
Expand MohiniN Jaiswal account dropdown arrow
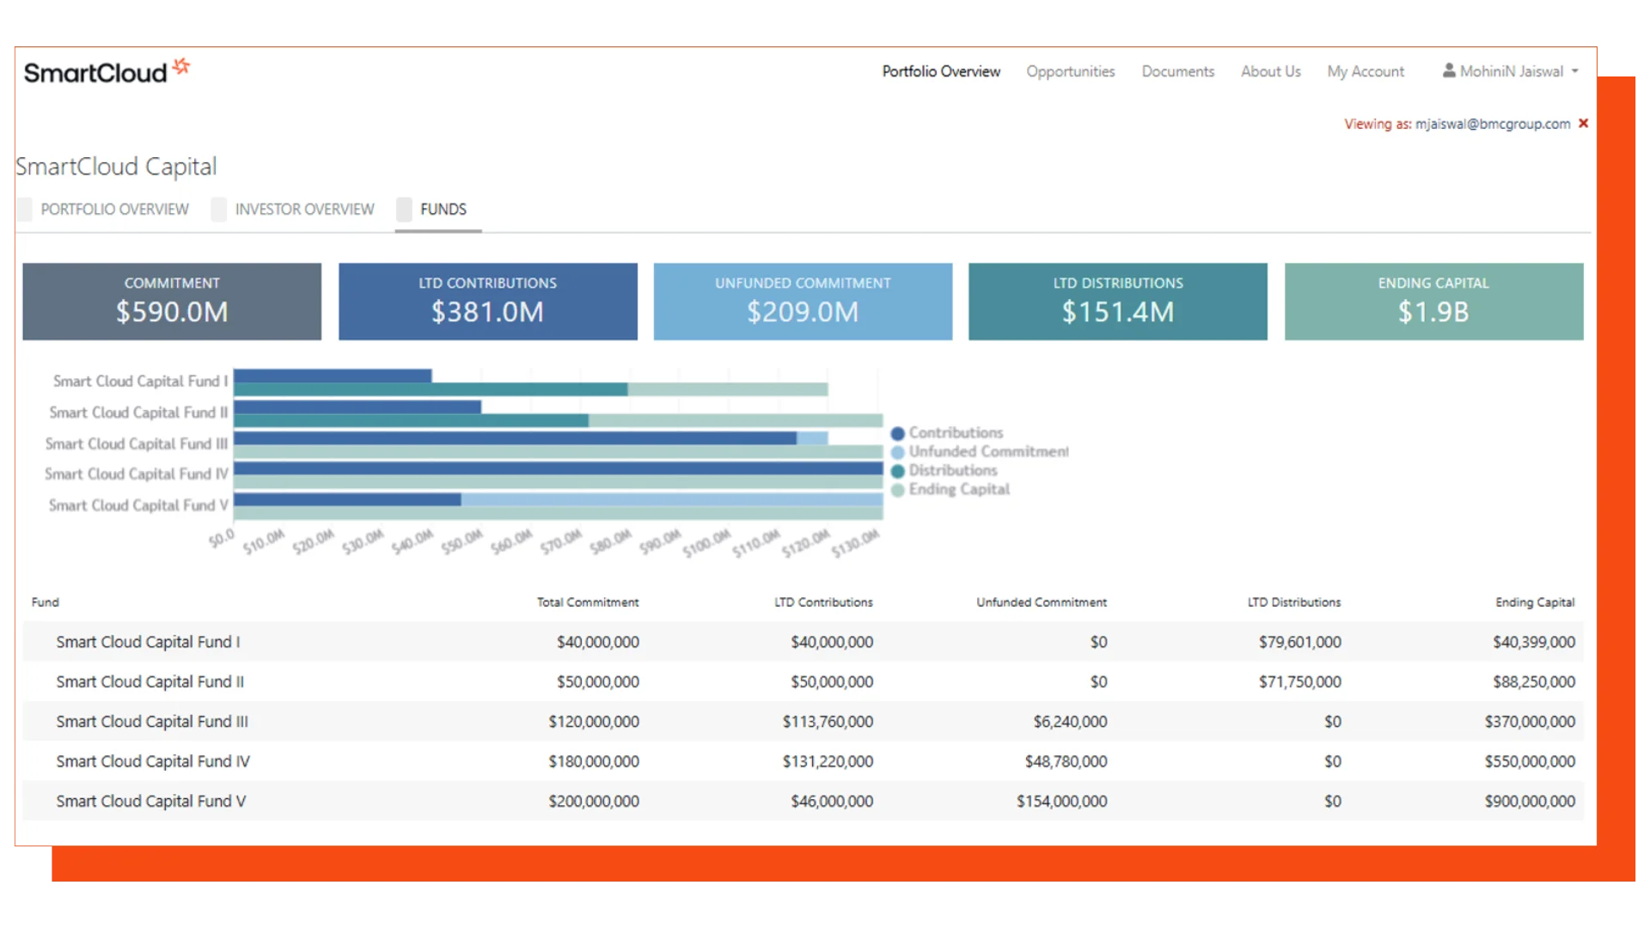click(x=1575, y=72)
